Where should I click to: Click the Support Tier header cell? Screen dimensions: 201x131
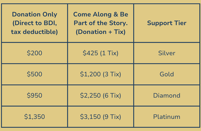[x=167, y=23]
